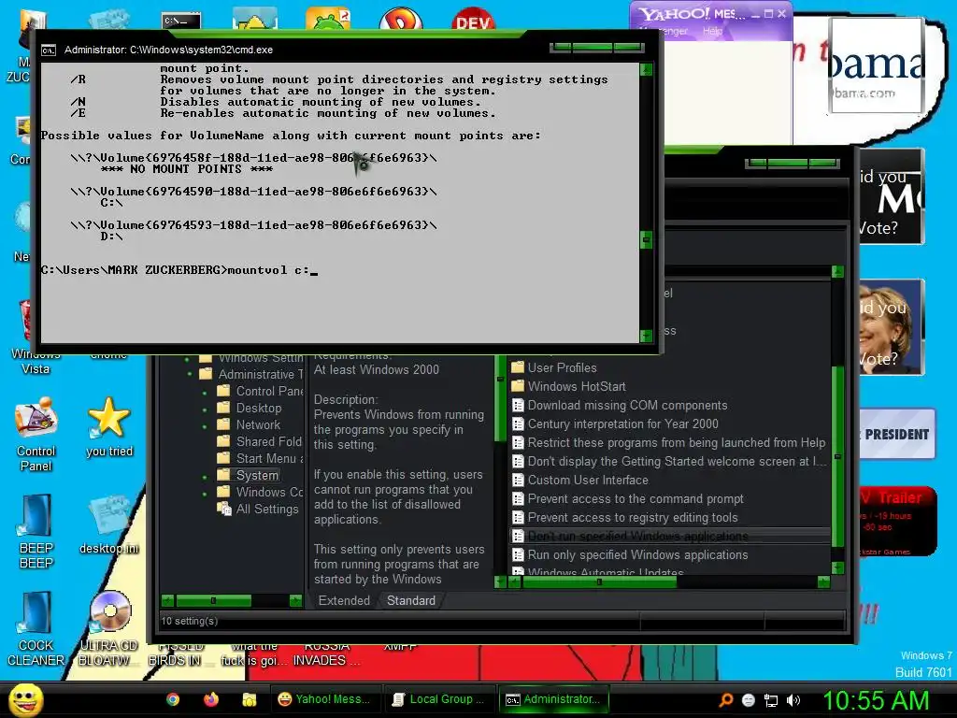The image size is (957, 718).
Task: Select 'Don't run specified Windows applications'
Action: (637, 536)
